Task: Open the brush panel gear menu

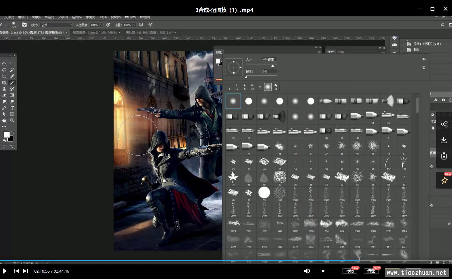Action: pos(424,59)
